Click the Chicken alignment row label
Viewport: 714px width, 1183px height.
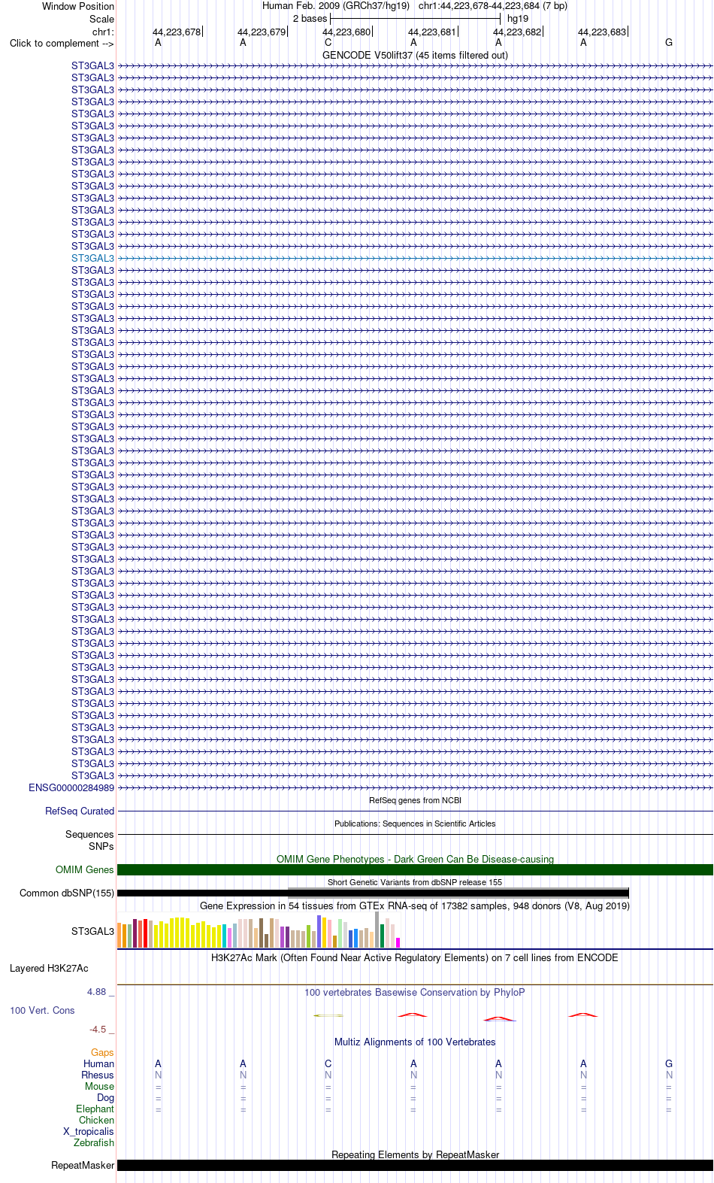(96, 1120)
